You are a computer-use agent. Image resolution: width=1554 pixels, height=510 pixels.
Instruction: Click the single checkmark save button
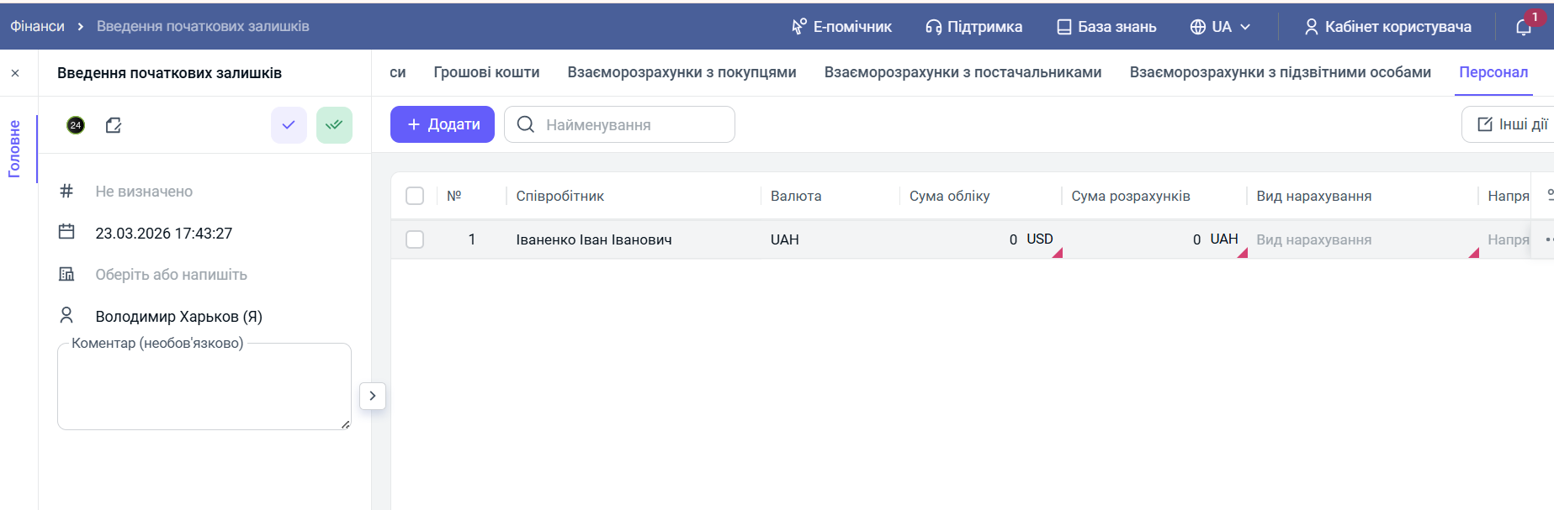(x=289, y=125)
